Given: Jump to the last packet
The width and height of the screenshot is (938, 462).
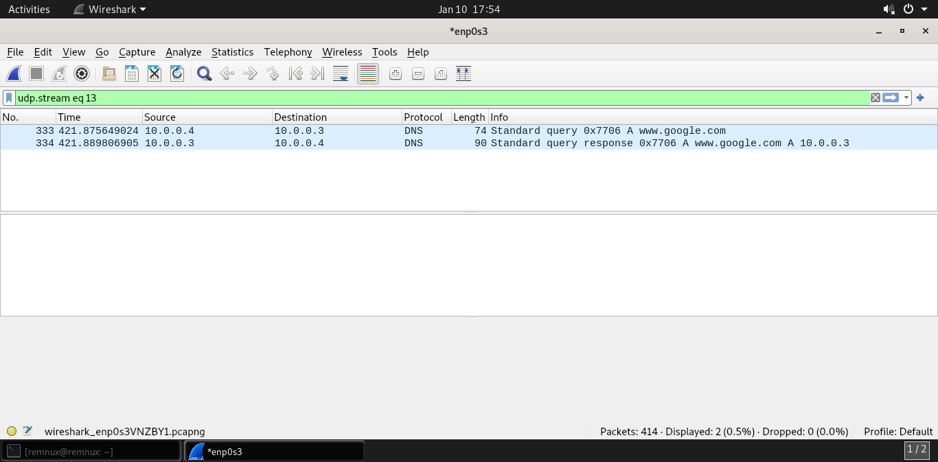Looking at the screenshot, I should pos(317,73).
